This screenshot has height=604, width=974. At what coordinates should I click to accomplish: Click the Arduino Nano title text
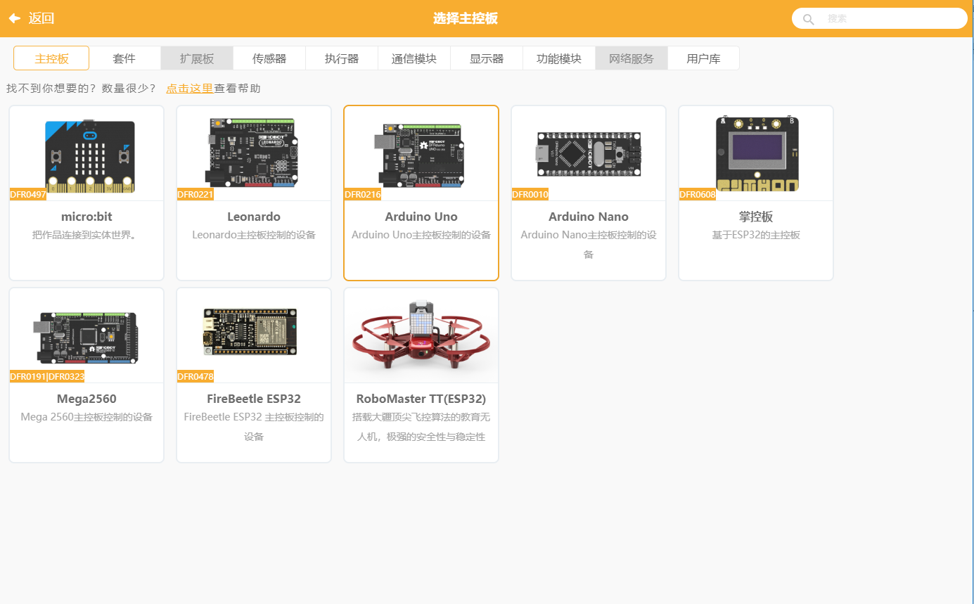[x=589, y=217]
